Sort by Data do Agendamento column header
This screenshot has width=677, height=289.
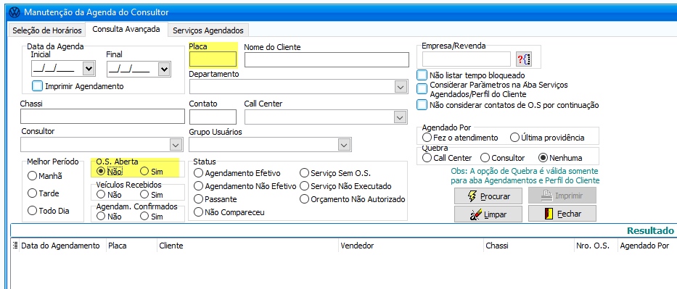pos(60,246)
